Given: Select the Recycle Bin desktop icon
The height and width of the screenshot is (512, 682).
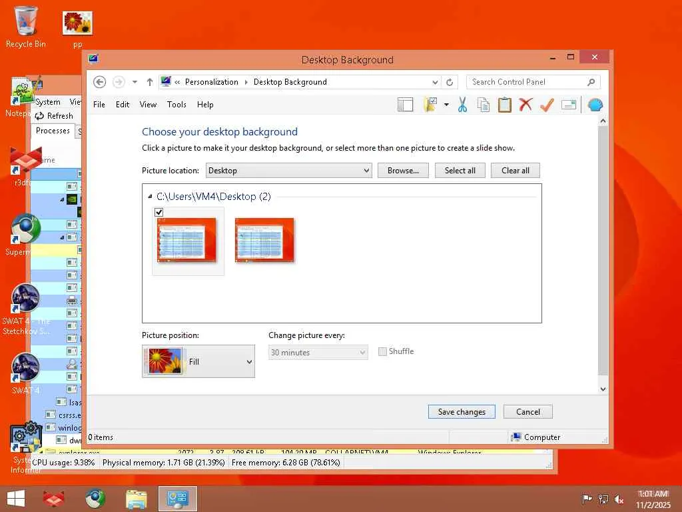Looking at the screenshot, I should coord(26,27).
